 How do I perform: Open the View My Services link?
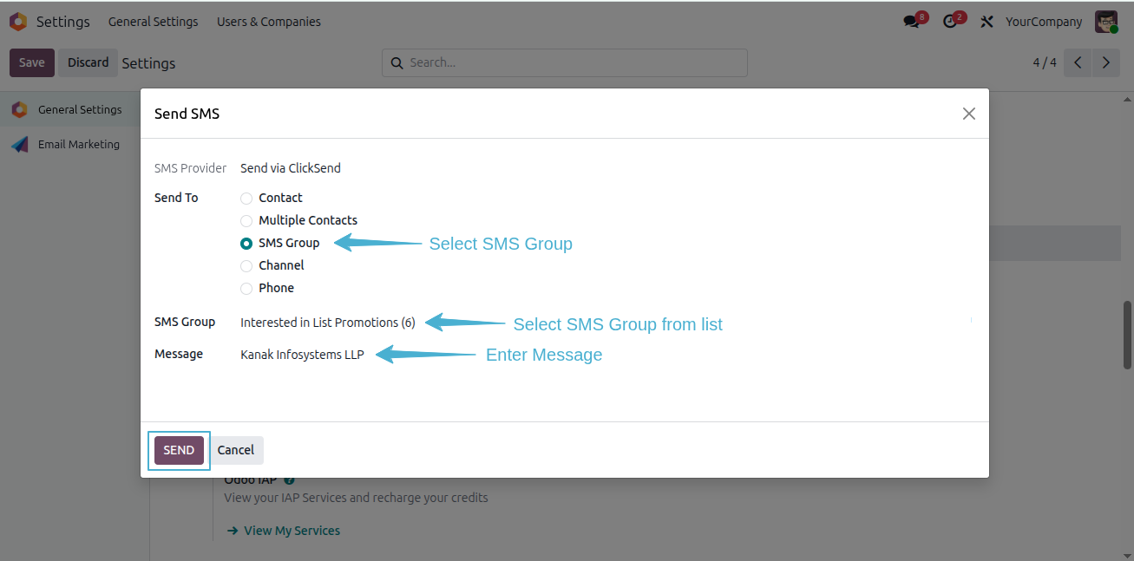pyautogui.click(x=284, y=531)
